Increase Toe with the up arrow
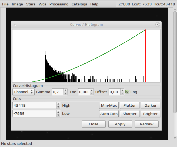 [92, 90]
